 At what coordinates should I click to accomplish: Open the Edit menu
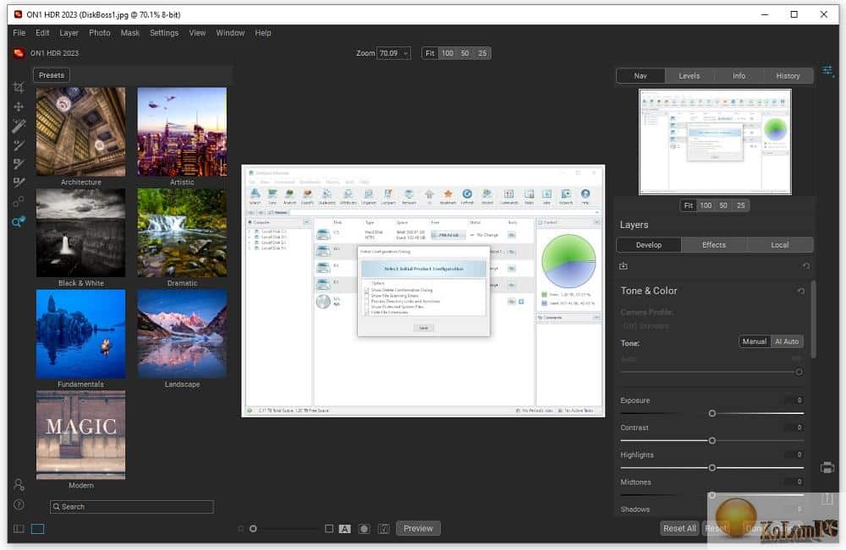tap(42, 33)
